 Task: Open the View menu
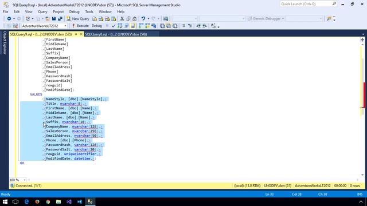tap(29, 11)
